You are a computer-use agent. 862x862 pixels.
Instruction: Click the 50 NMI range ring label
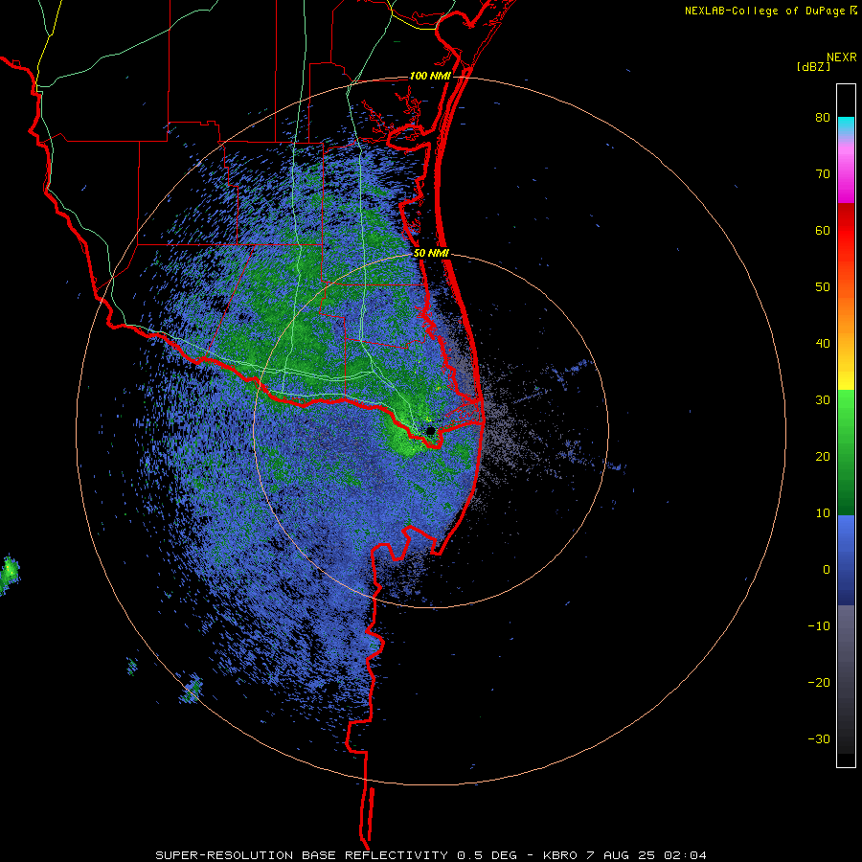pos(431,254)
